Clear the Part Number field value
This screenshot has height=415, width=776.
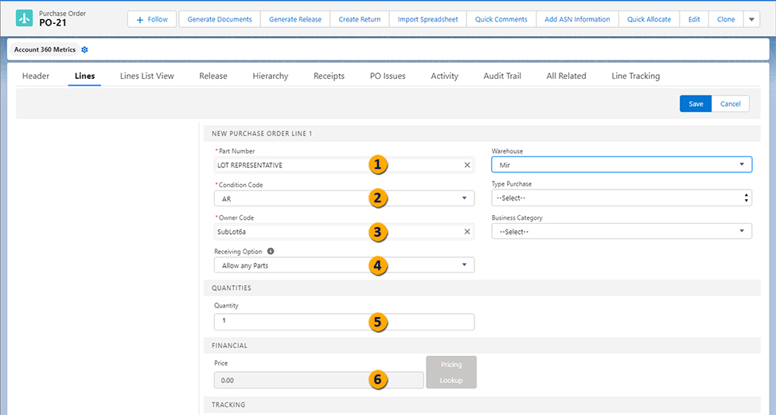pyautogui.click(x=467, y=165)
